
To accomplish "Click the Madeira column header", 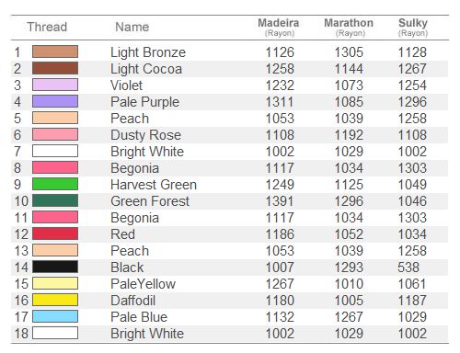I will pos(279,27).
